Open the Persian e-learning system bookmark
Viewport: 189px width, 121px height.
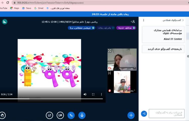click(58, 8)
